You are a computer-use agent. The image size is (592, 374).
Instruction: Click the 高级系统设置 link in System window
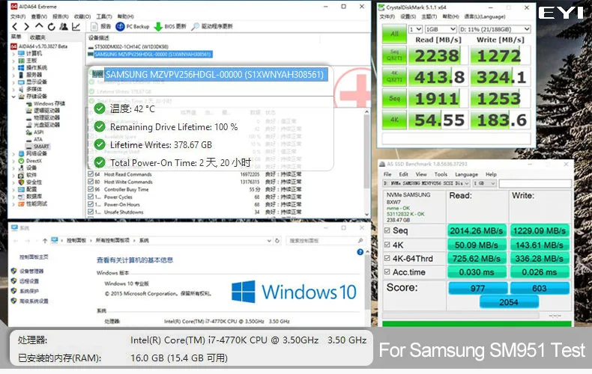coord(34,301)
